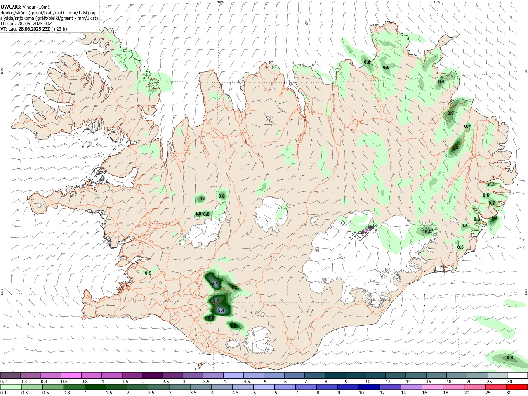
Task: Click the 4.3 precipitation value label
Action: [214, 284]
